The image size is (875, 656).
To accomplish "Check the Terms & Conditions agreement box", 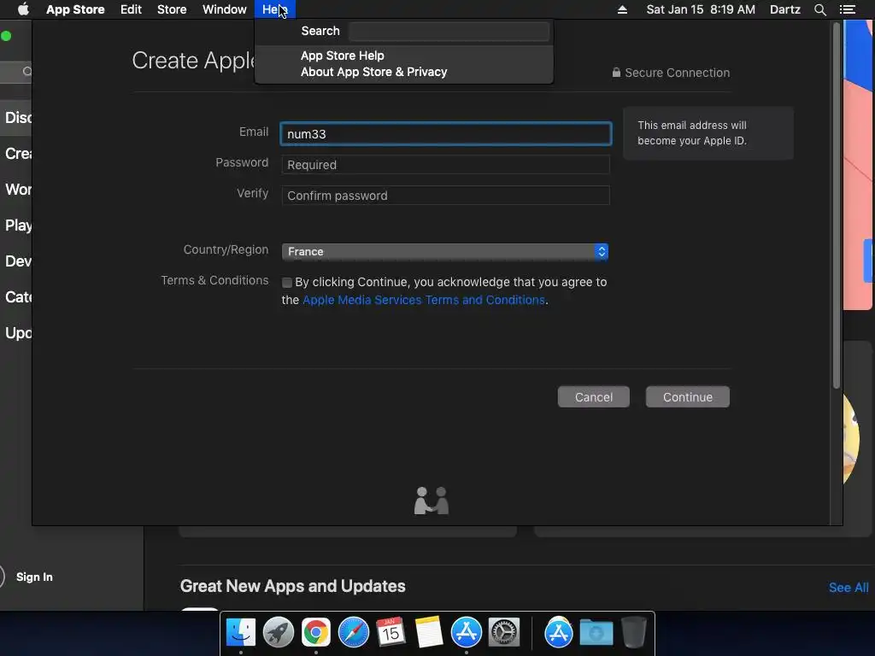I will point(287,283).
